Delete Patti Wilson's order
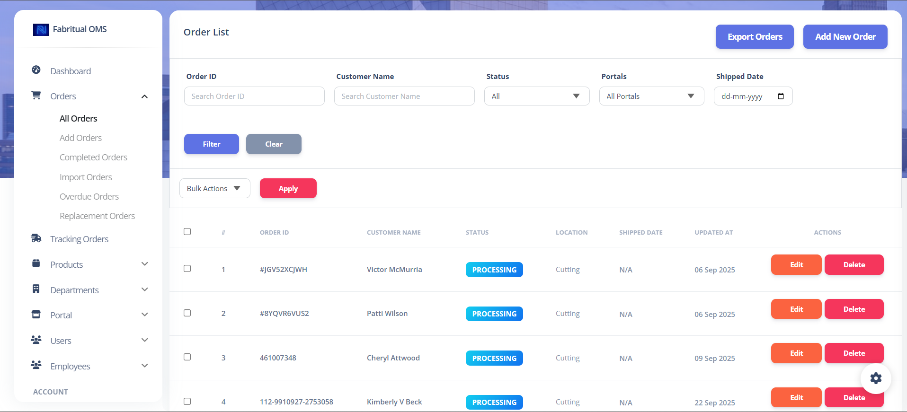The height and width of the screenshot is (412, 907). (854, 309)
